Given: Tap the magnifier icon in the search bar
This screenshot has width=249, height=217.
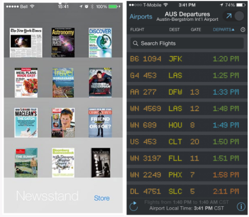Looking at the screenshot, I should coord(135,43).
